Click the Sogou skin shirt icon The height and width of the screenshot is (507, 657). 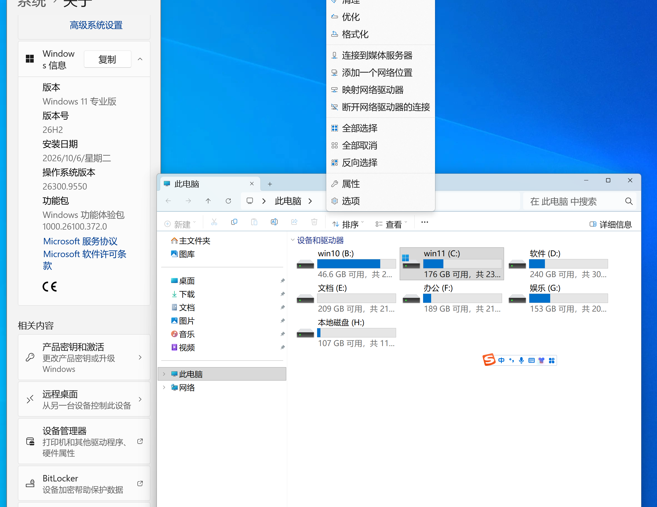point(542,360)
